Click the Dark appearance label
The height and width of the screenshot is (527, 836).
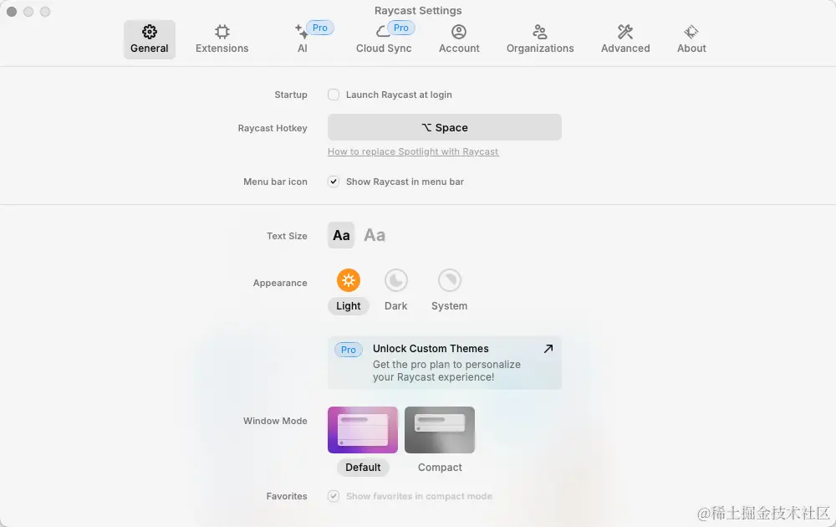[395, 305]
